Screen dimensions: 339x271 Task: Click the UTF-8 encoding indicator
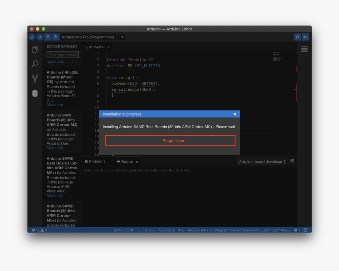click(150, 230)
